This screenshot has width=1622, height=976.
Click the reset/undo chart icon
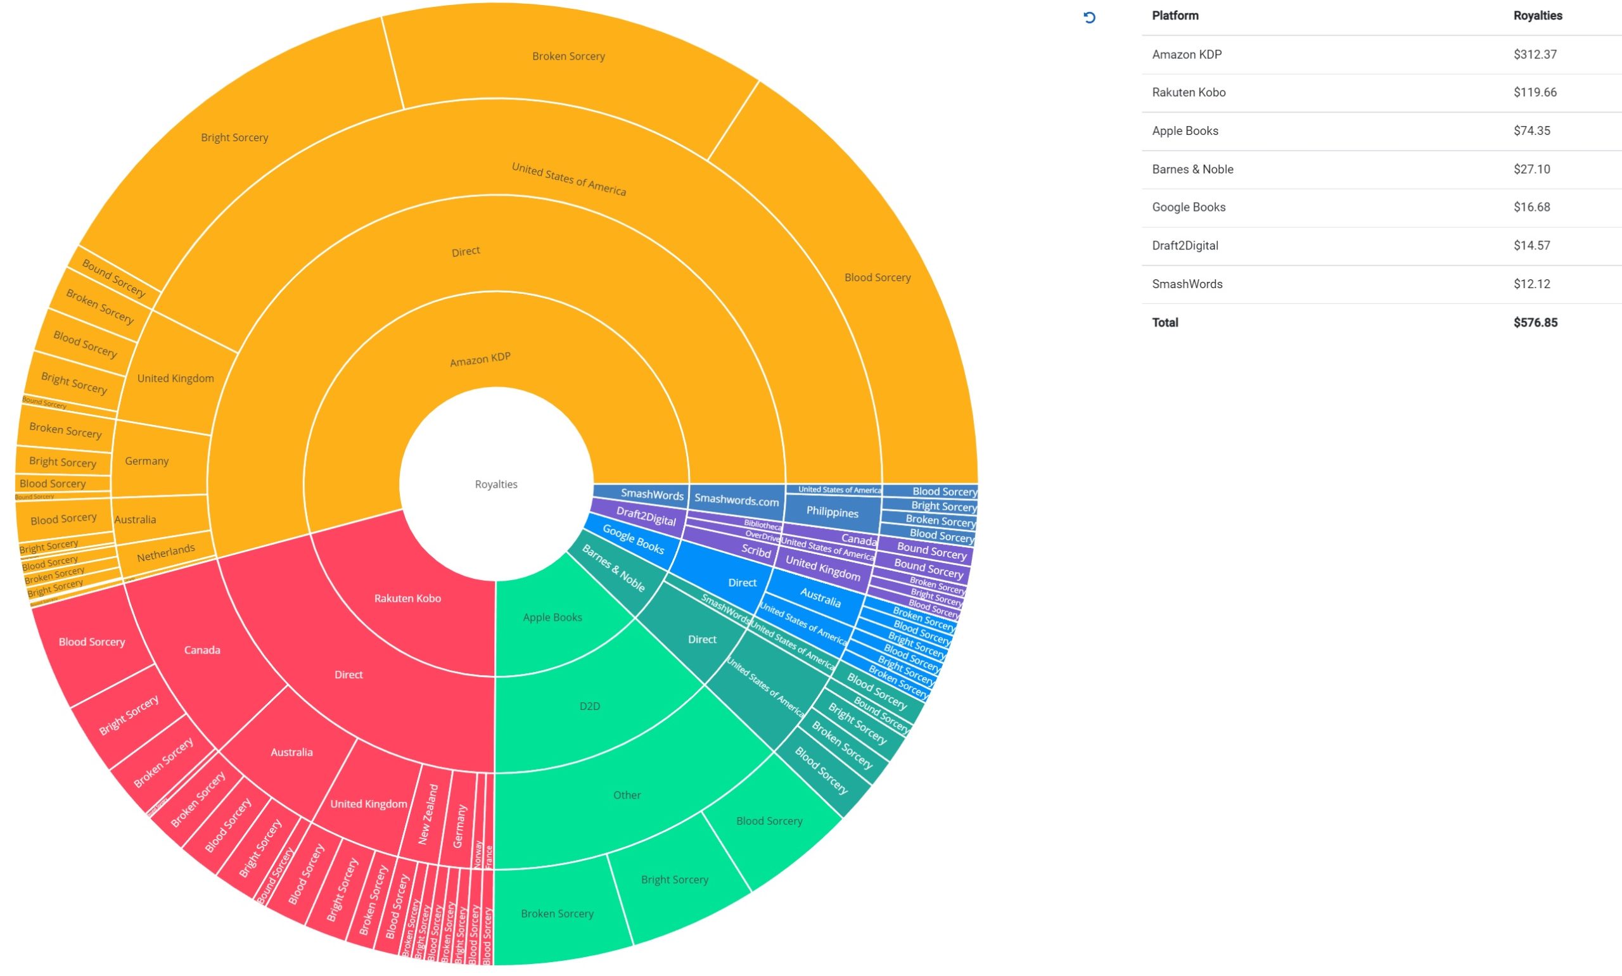(x=1089, y=18)
